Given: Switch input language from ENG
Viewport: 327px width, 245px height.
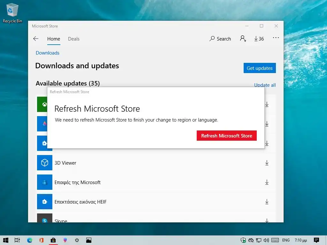Looking at the screenshot, I should click(286, 240).
